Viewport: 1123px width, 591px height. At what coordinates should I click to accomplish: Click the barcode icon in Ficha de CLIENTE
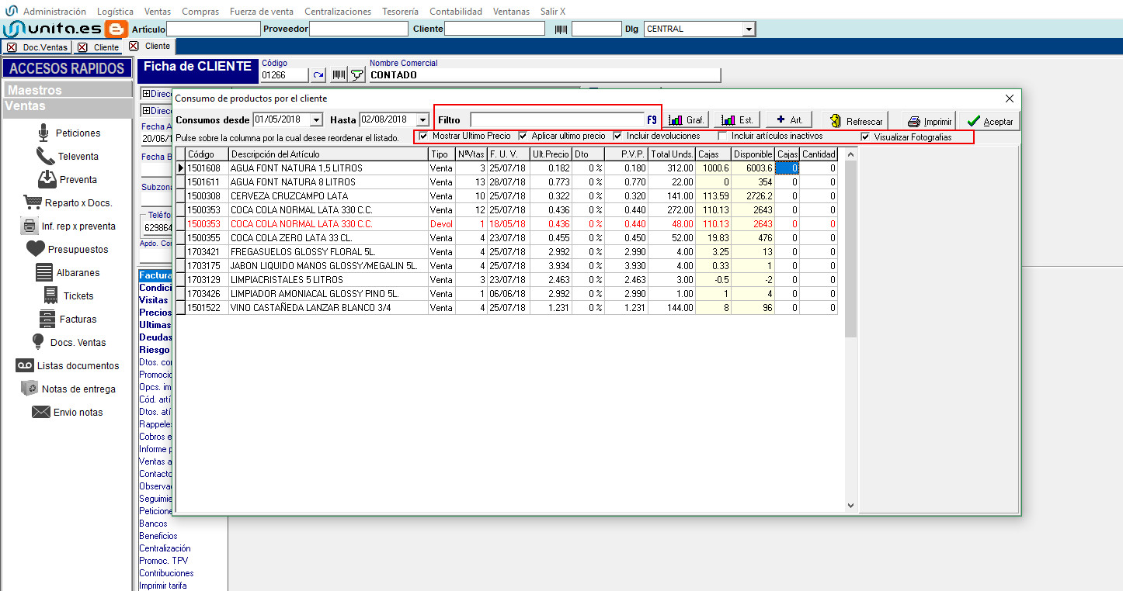click(x=339, y=75)
